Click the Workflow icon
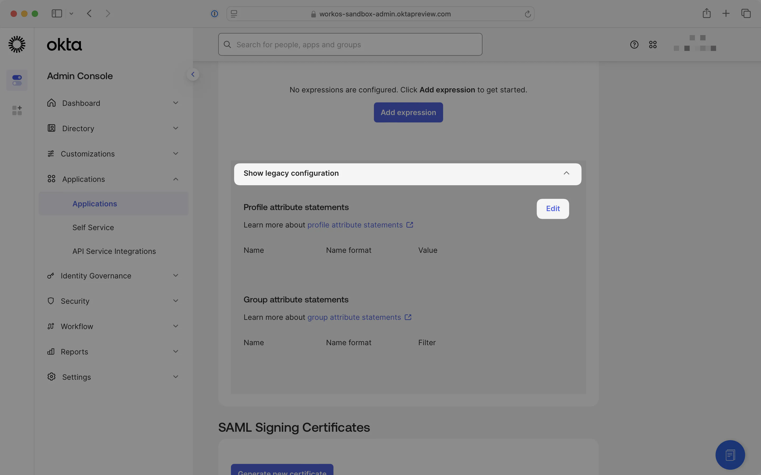This screenshot has width=761, height=475. pos(51,326)
